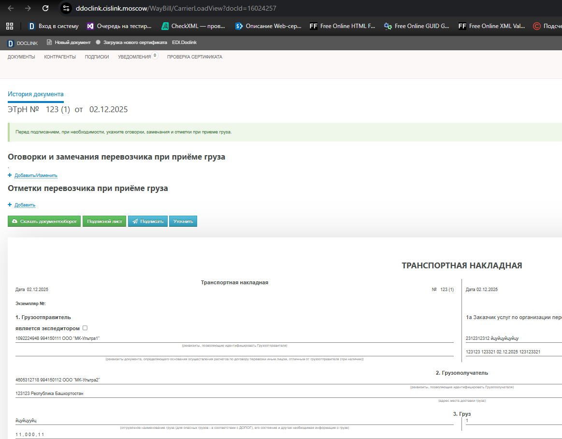Click 'Новый документ' in top bar
This screenshot has height=439, width=562.
click(x=69, y=43)
